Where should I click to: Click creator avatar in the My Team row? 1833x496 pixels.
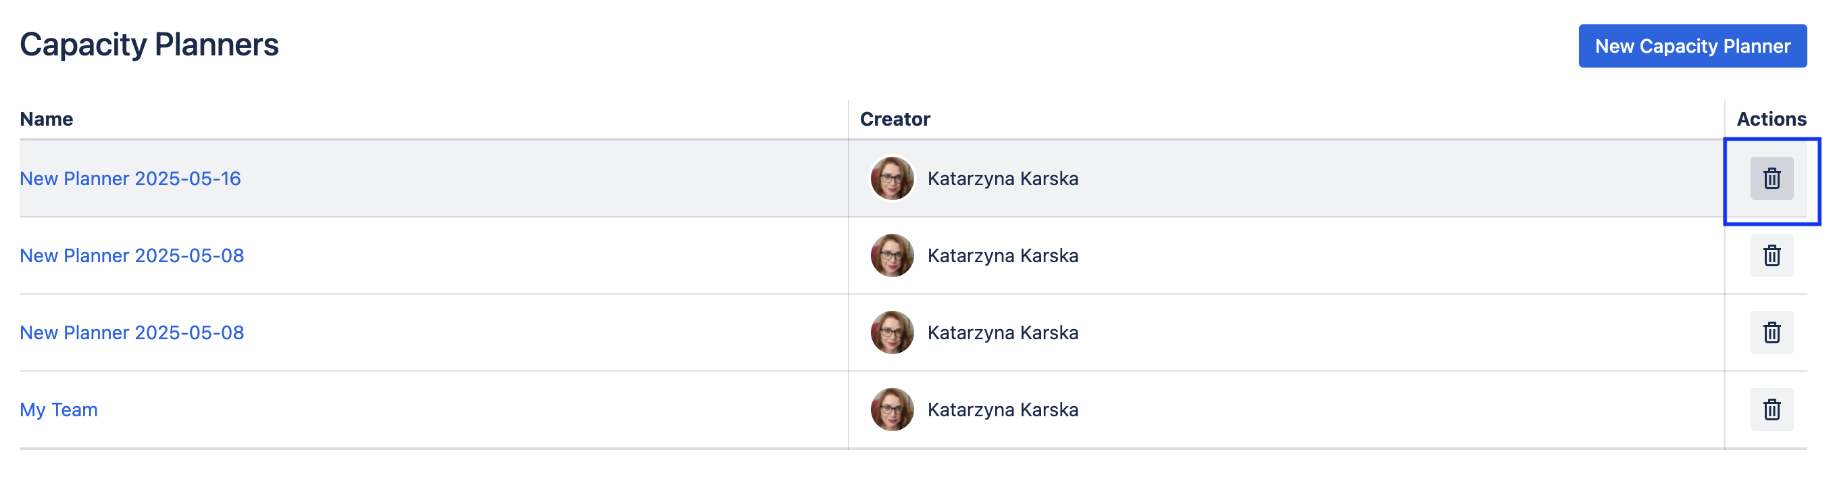pos(892,410)
